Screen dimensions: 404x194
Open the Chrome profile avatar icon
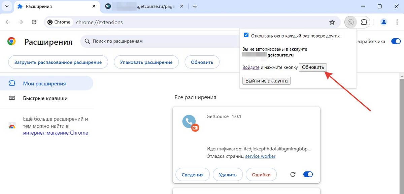383,22
